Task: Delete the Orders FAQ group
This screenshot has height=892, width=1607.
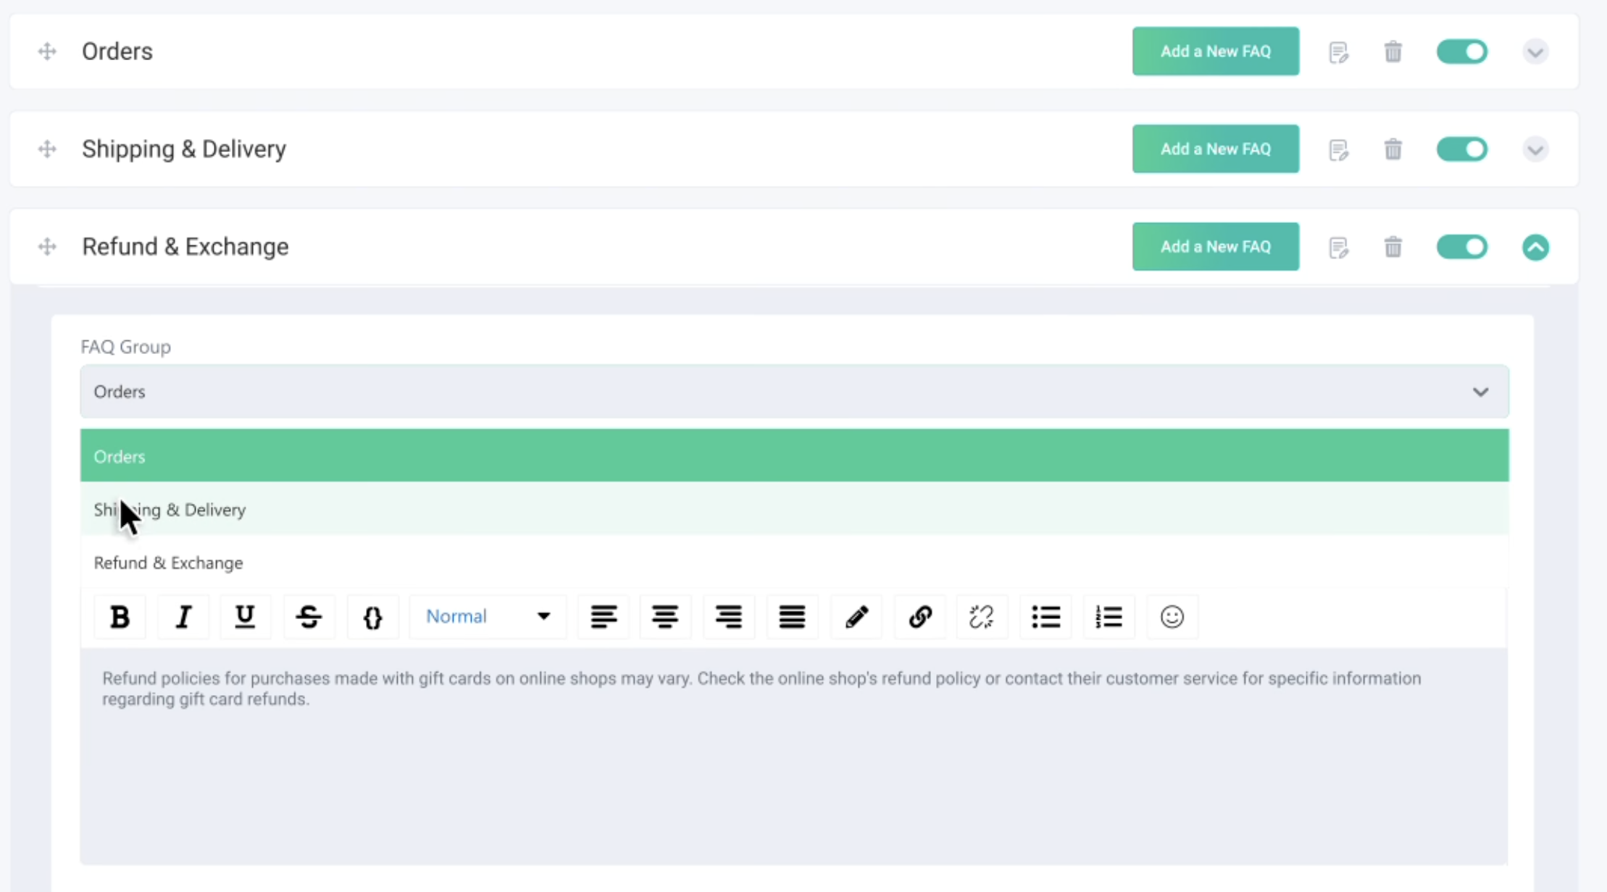Action: (x=1393, y=51)
